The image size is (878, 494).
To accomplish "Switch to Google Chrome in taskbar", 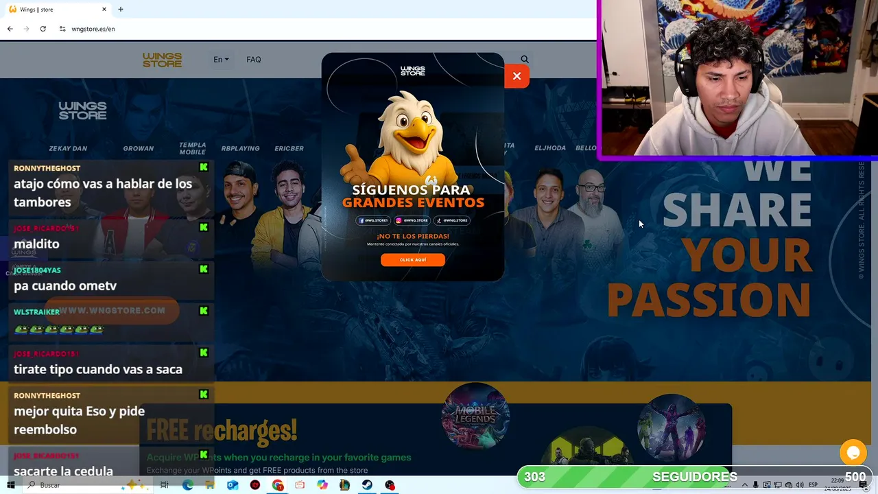I will pyautogui.click(x=278, y=485).
